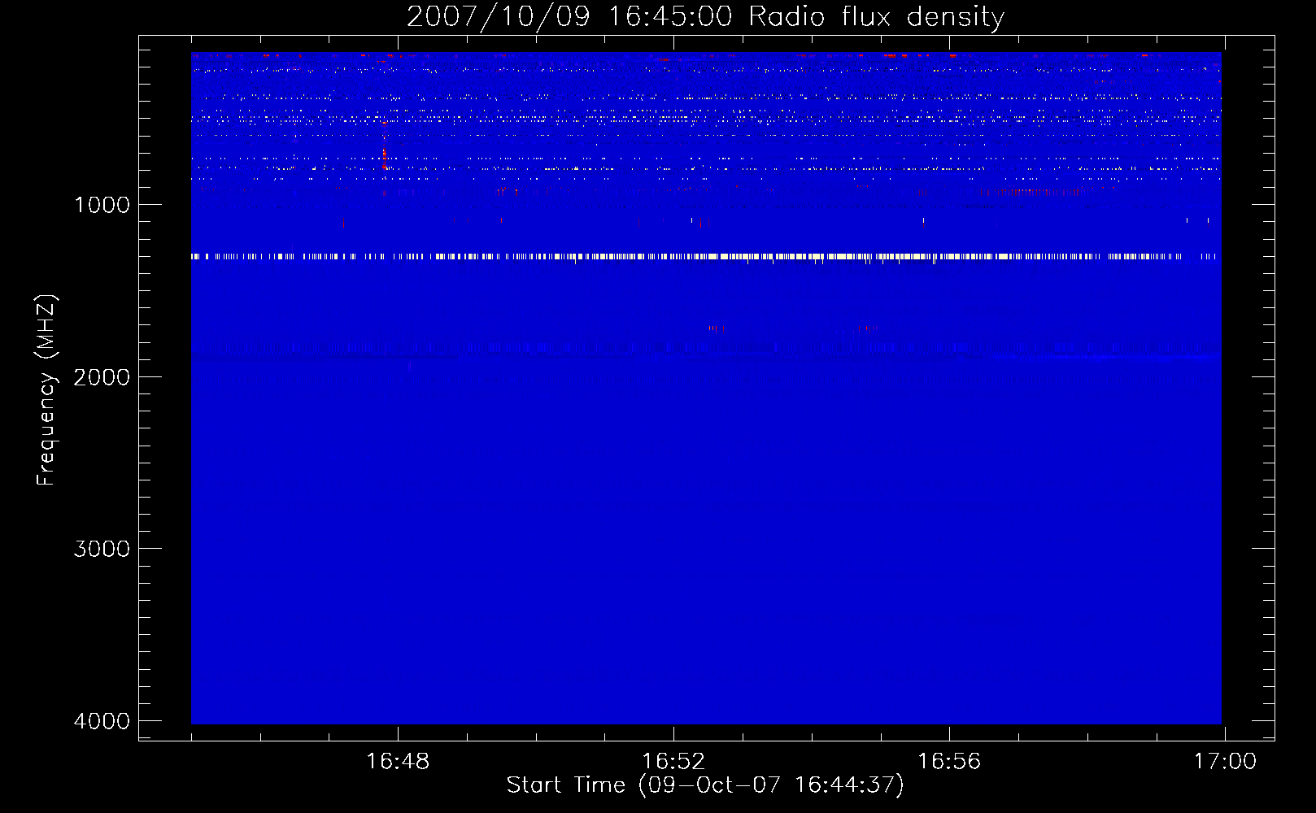Click the 16:56 time tick label
Screen dimensions: 1316x813
[x=949, y=762]
